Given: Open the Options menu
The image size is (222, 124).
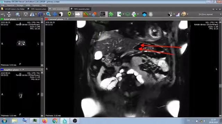Looking at the screenshot, I should (x=36, y=6).
